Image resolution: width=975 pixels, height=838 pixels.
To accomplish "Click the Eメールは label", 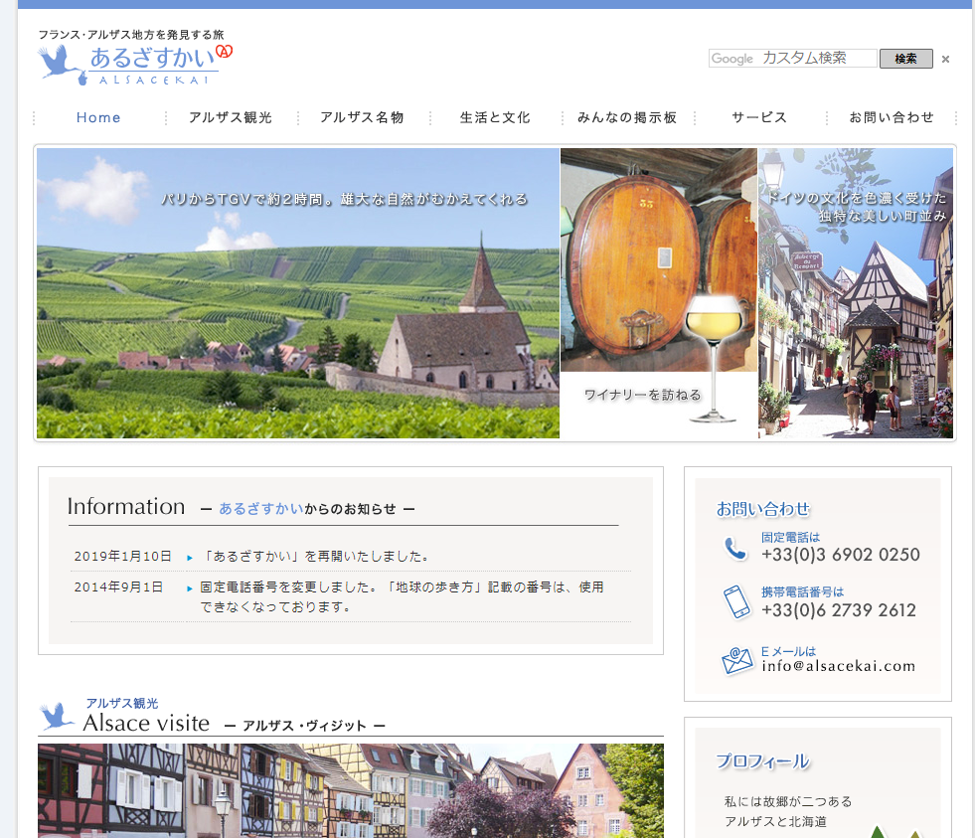I will coord(788,651).
